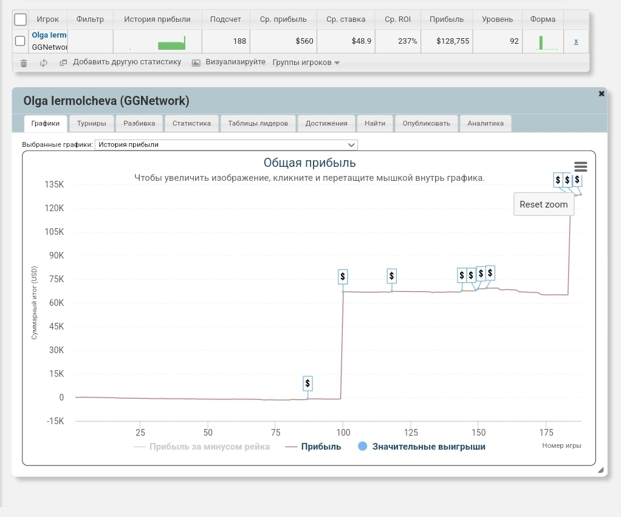Click the dollar marker near game 87
The image size is (621, 517).
point(307,384)
